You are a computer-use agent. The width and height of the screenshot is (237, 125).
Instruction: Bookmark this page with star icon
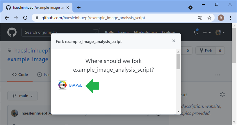pos(209,18)
